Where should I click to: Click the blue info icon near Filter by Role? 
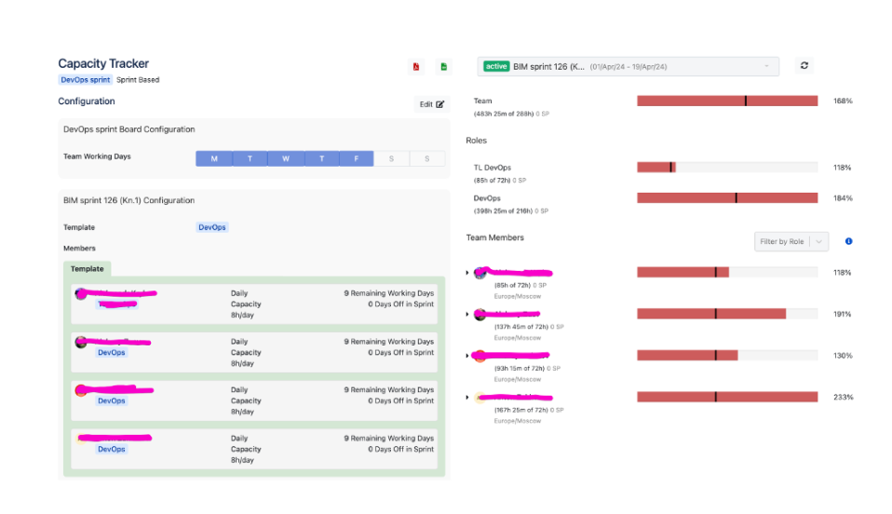(848, 241)
